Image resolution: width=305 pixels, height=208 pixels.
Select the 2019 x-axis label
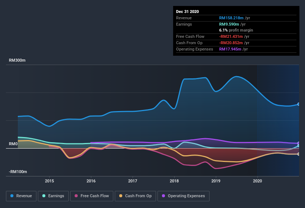216,181
